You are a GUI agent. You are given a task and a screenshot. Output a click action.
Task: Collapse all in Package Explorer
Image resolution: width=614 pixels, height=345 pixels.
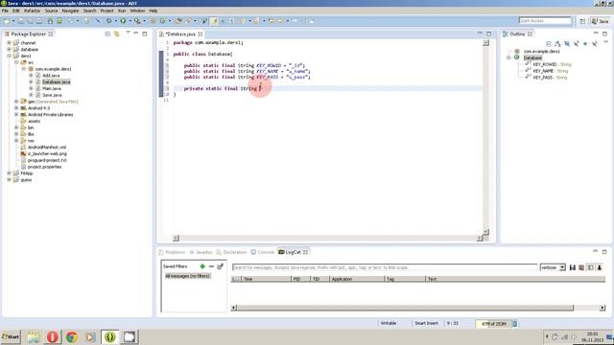107,34
